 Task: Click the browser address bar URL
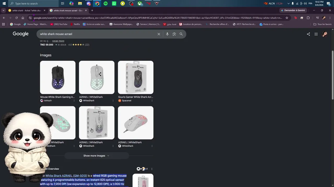(x=158, y=18)
